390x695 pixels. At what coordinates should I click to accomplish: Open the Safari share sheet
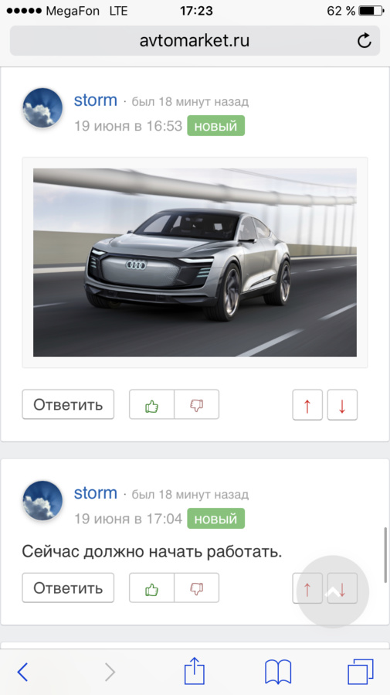(x=195, y=670)
